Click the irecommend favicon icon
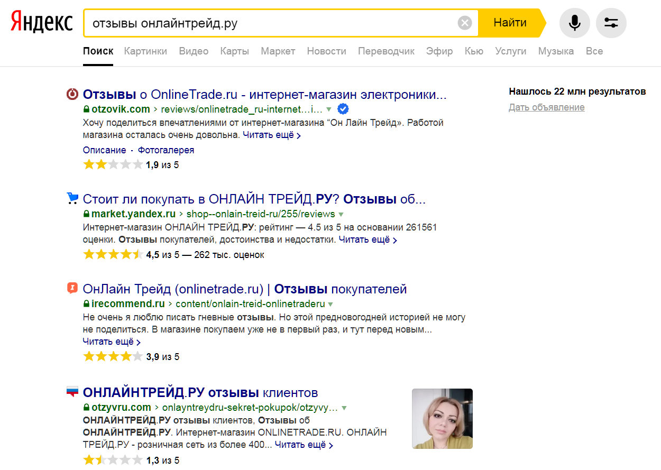The width and height of the screenshot is (661, 470). [x=72, y=288]
